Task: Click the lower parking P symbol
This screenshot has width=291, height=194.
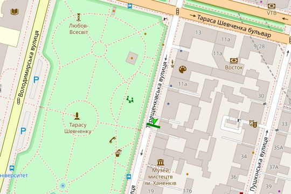Action: click(23, 131)
